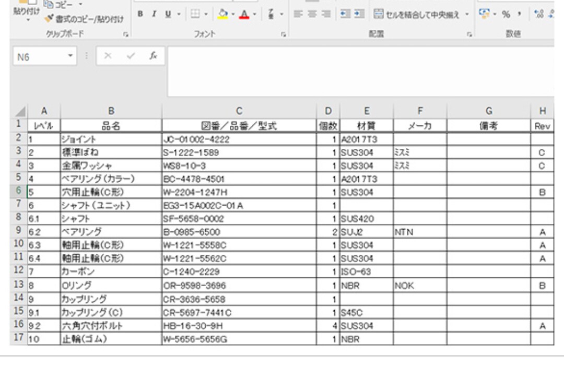The image size is (564, 366).
Task: Open fill color dropdown arrow
Action: pyautogui.click(x=233, y=14)
